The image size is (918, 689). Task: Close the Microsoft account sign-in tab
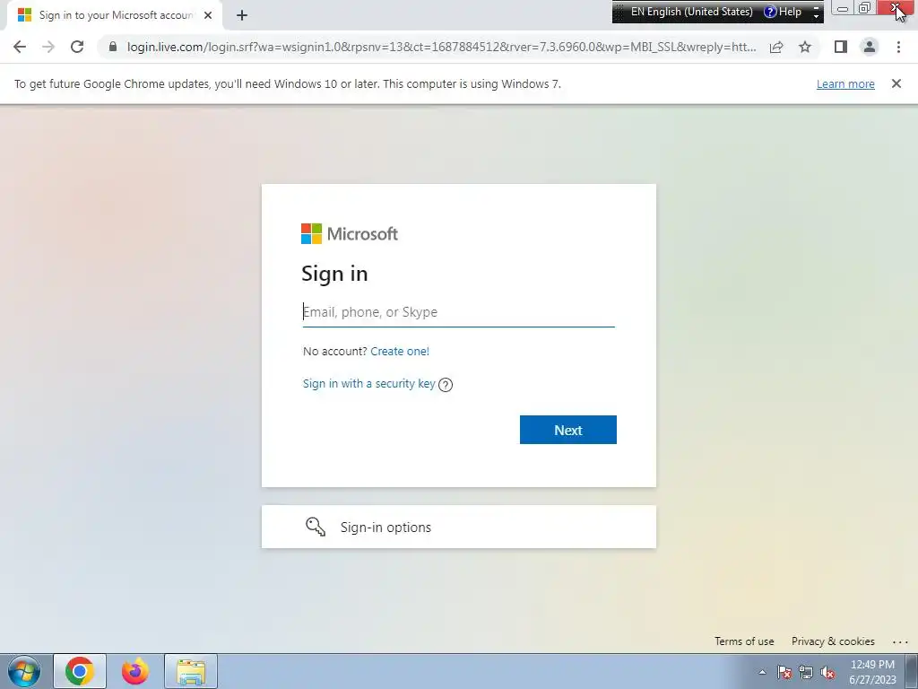tap(208, 15)
